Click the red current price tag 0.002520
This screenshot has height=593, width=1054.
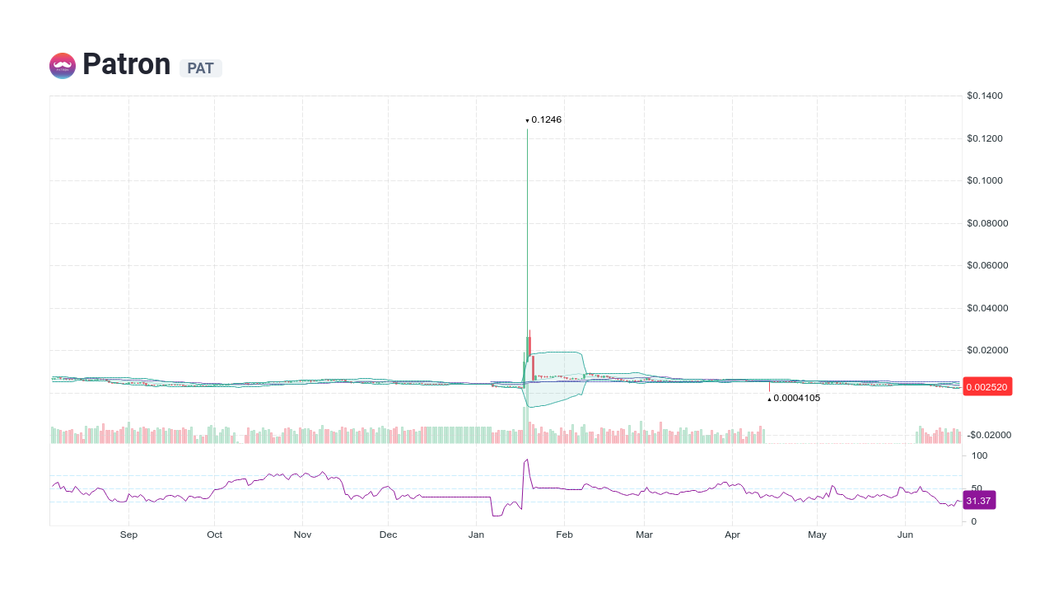[x=987, y=386]
